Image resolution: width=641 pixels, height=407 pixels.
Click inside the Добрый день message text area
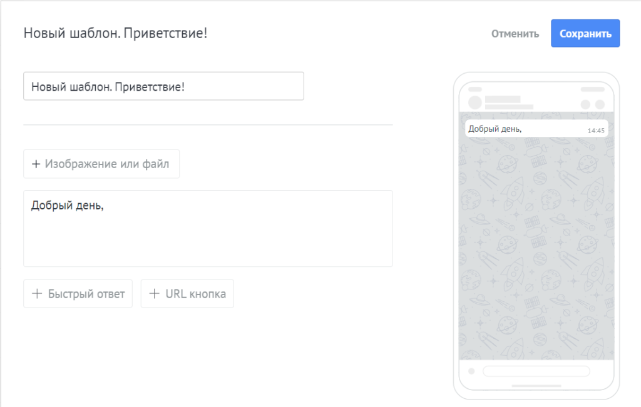(208, 229)
